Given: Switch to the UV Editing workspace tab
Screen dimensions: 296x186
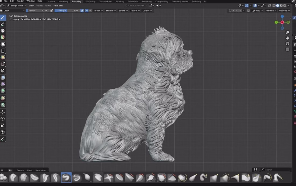Looking at the screenshot, I should 90,2.
